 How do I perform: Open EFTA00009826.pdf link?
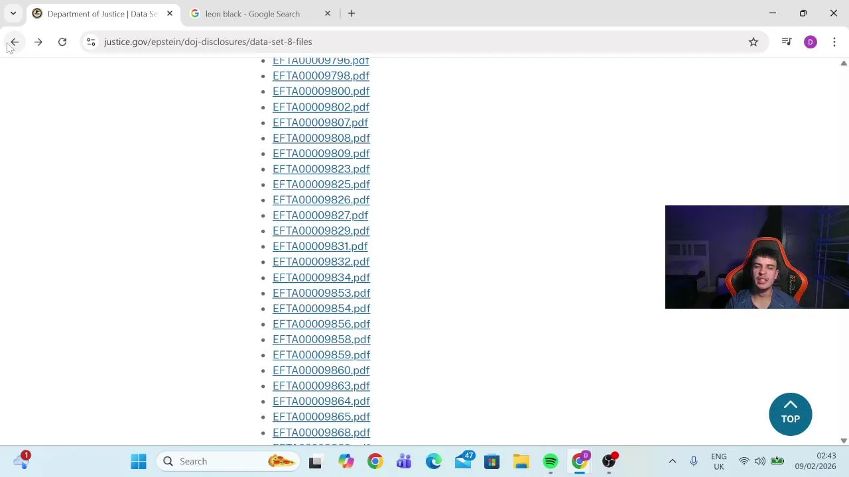pos(321,199)
